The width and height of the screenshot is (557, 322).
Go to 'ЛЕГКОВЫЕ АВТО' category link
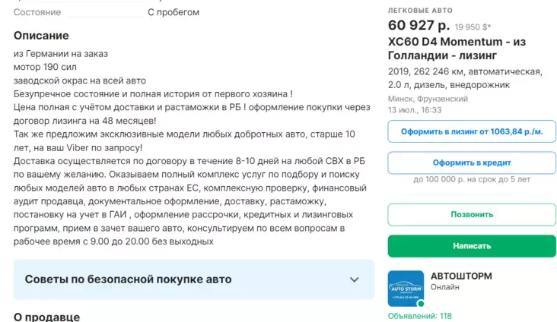tap(420, 11)
